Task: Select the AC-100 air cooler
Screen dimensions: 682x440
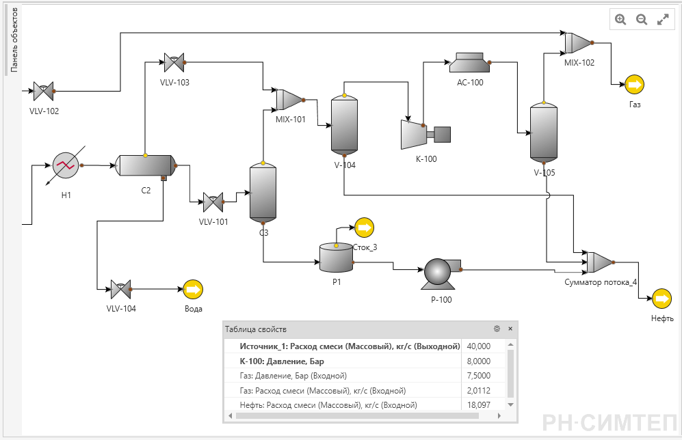Action: [x=470, y=63]
